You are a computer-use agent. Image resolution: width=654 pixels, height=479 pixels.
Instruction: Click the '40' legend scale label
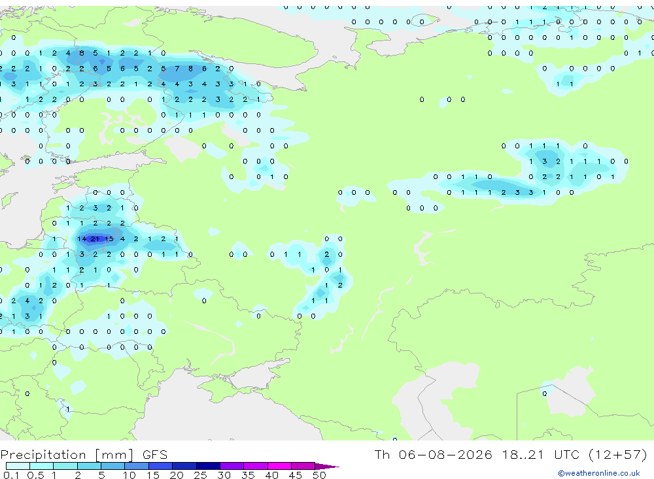271,475
